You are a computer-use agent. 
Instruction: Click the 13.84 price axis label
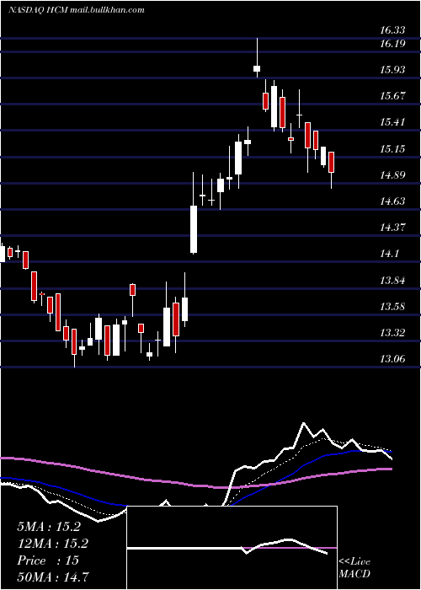click(x=392, y=281)
